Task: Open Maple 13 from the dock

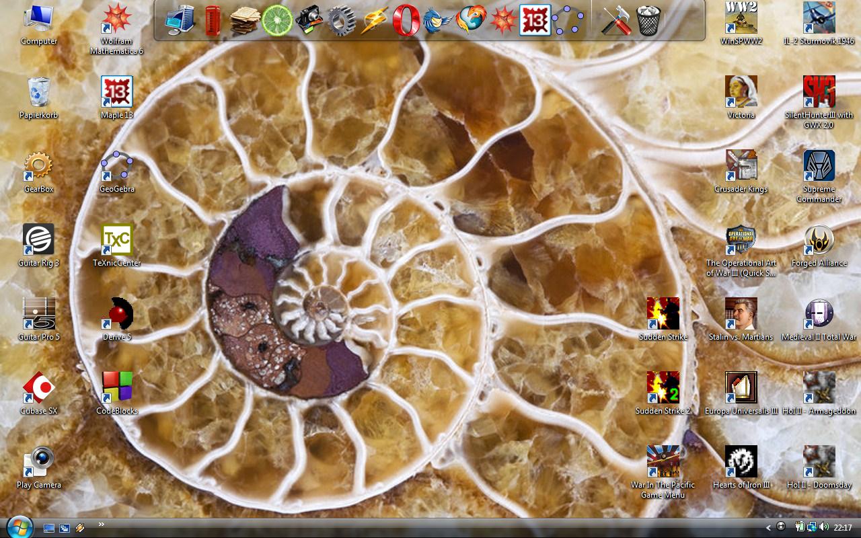Action: (x=535, y=20)
